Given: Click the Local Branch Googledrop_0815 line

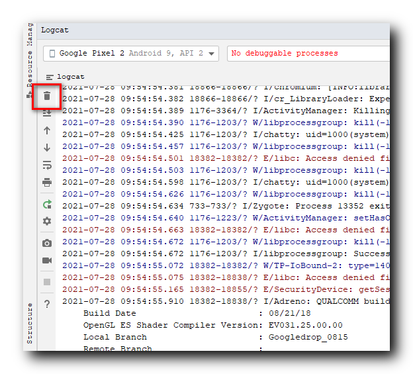Looking at the screenshot, I should [x=216, y=337].
